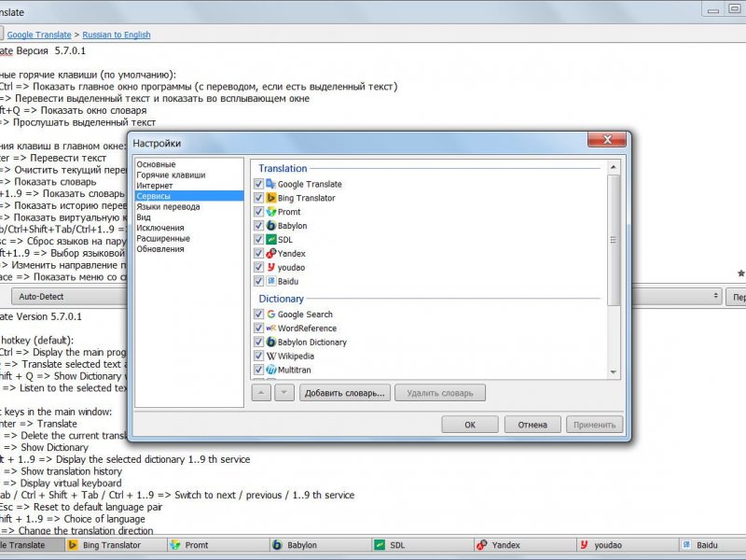The width and height of the screenshot is (746, 560).
Task: Click Promt icon in bottom tab bar
Action: tap(175, 545)
